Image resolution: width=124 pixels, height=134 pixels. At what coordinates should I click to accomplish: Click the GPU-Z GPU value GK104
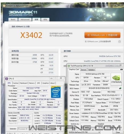[x=86, y=78]
